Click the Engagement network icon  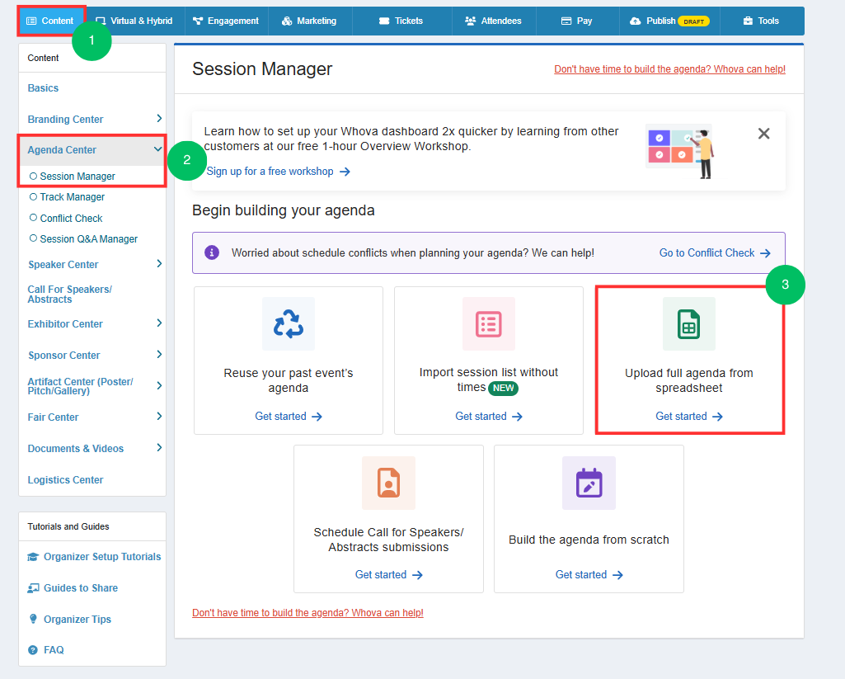click(198, 21)
